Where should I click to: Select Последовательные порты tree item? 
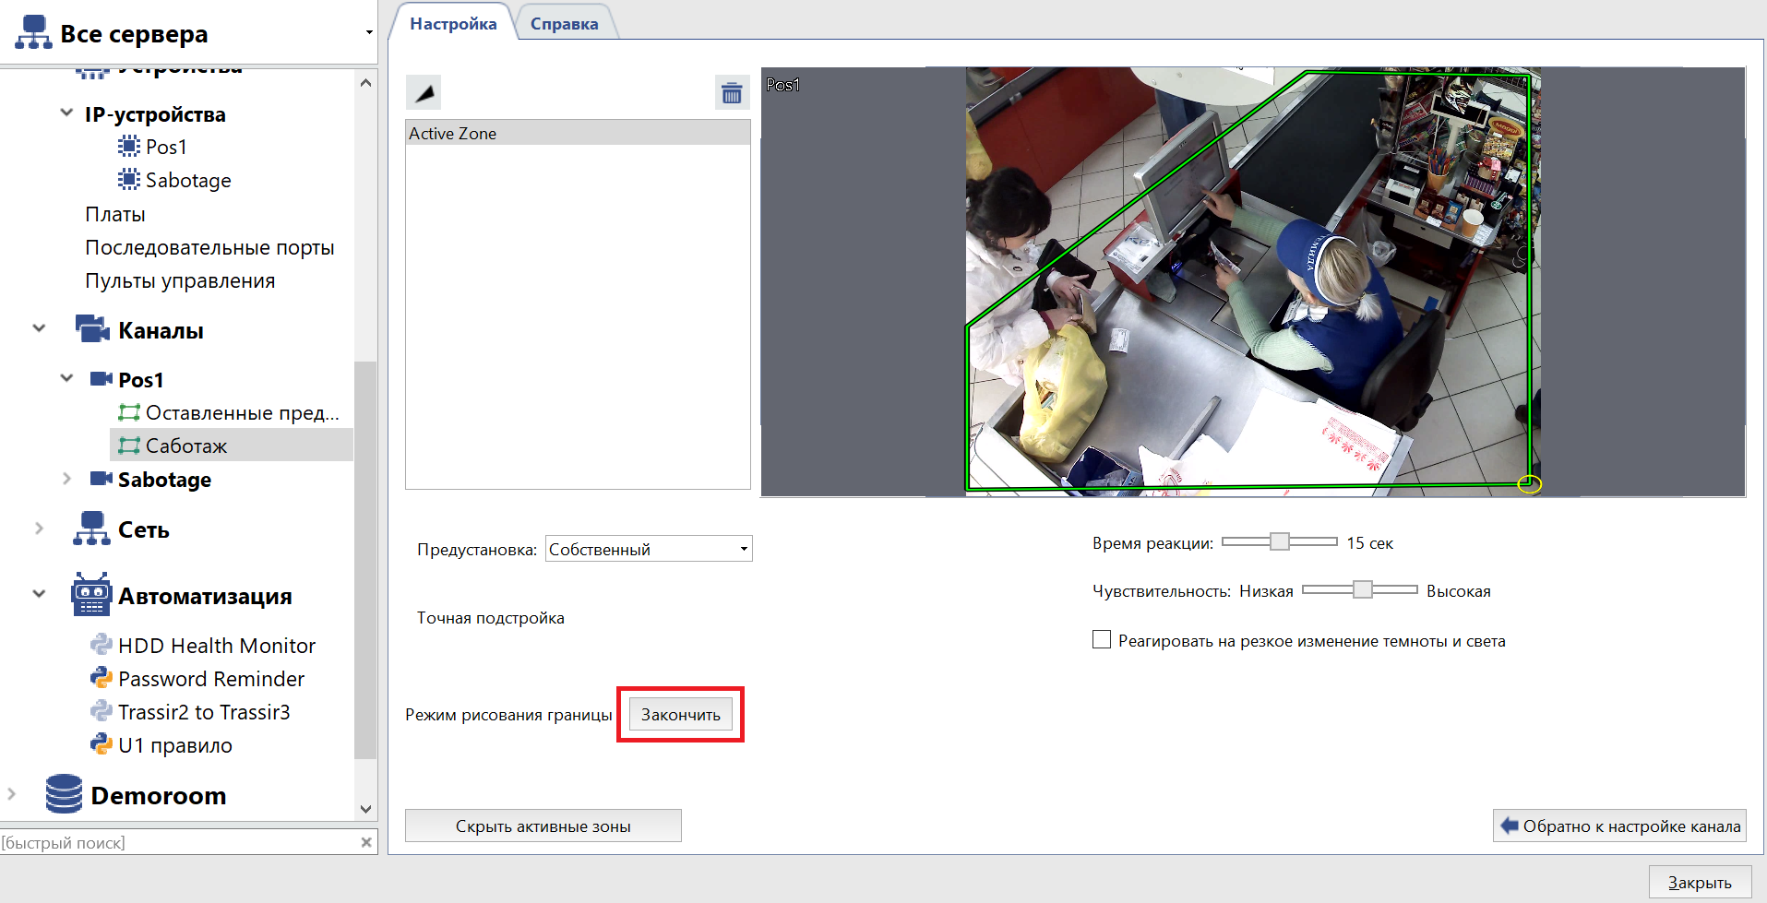tap(209, 247)
